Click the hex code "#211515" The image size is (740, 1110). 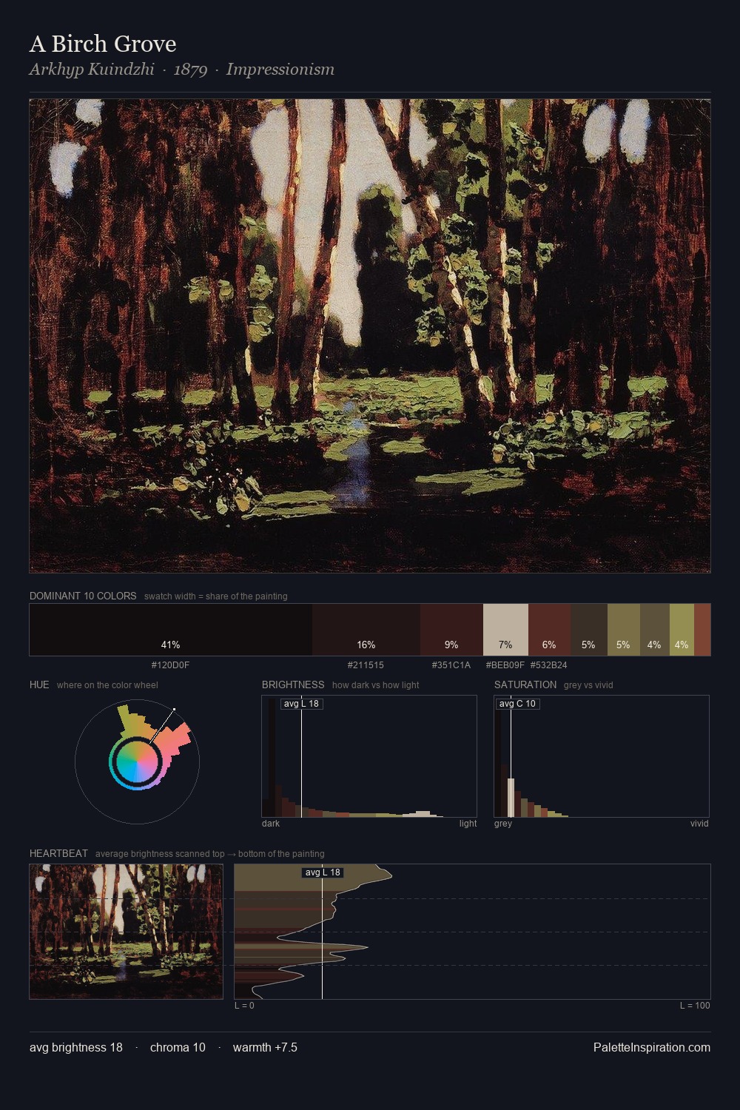366,665
